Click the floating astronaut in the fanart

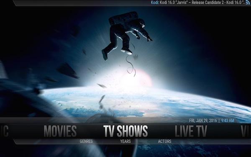tap(126, 34)
